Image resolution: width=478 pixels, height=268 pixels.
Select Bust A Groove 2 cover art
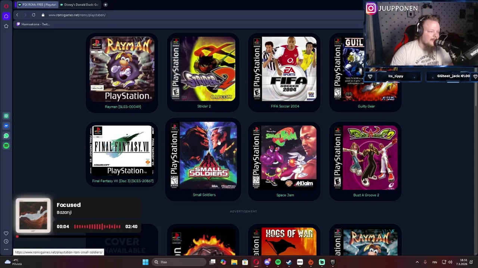pos(365,158)
